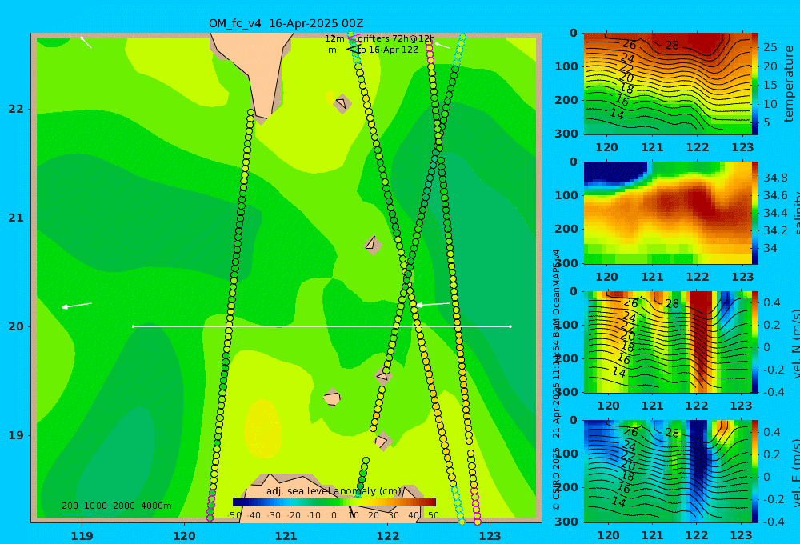This screenshot has width=800, height=544.
Task: Open the eastward velocity section plot
Action: pyautogui.click(x=667, y=471)
